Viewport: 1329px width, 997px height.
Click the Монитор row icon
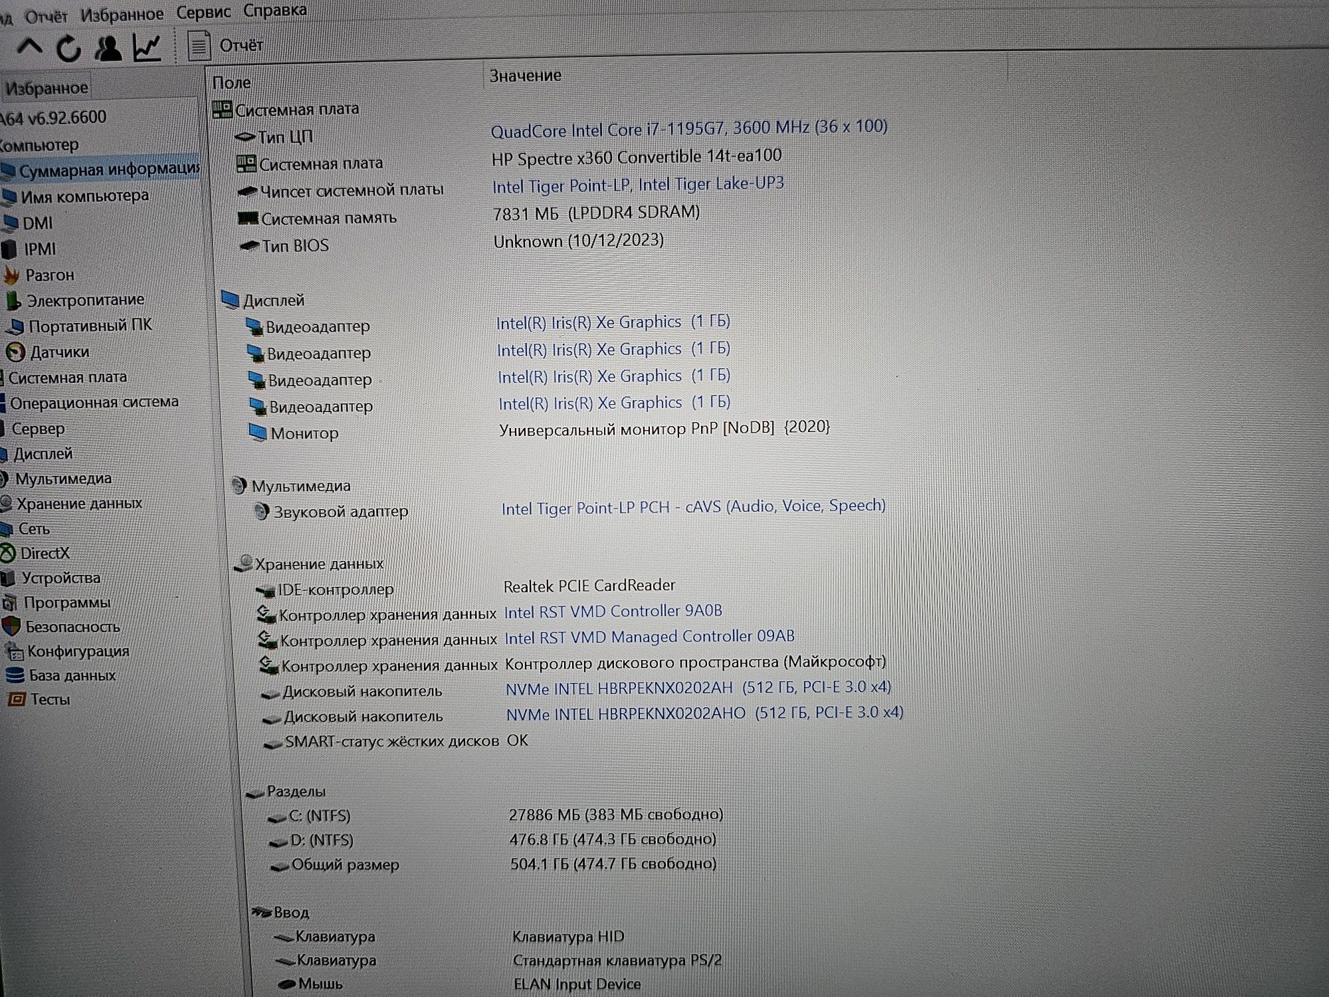click(x=257, y=433)
